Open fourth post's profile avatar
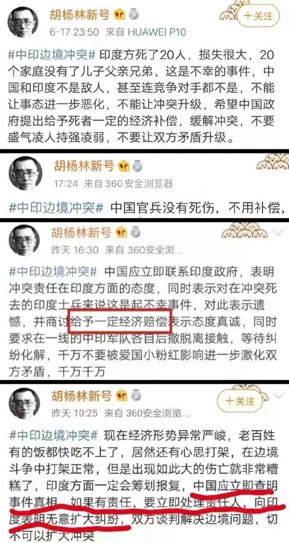 [x=23, y=402]
